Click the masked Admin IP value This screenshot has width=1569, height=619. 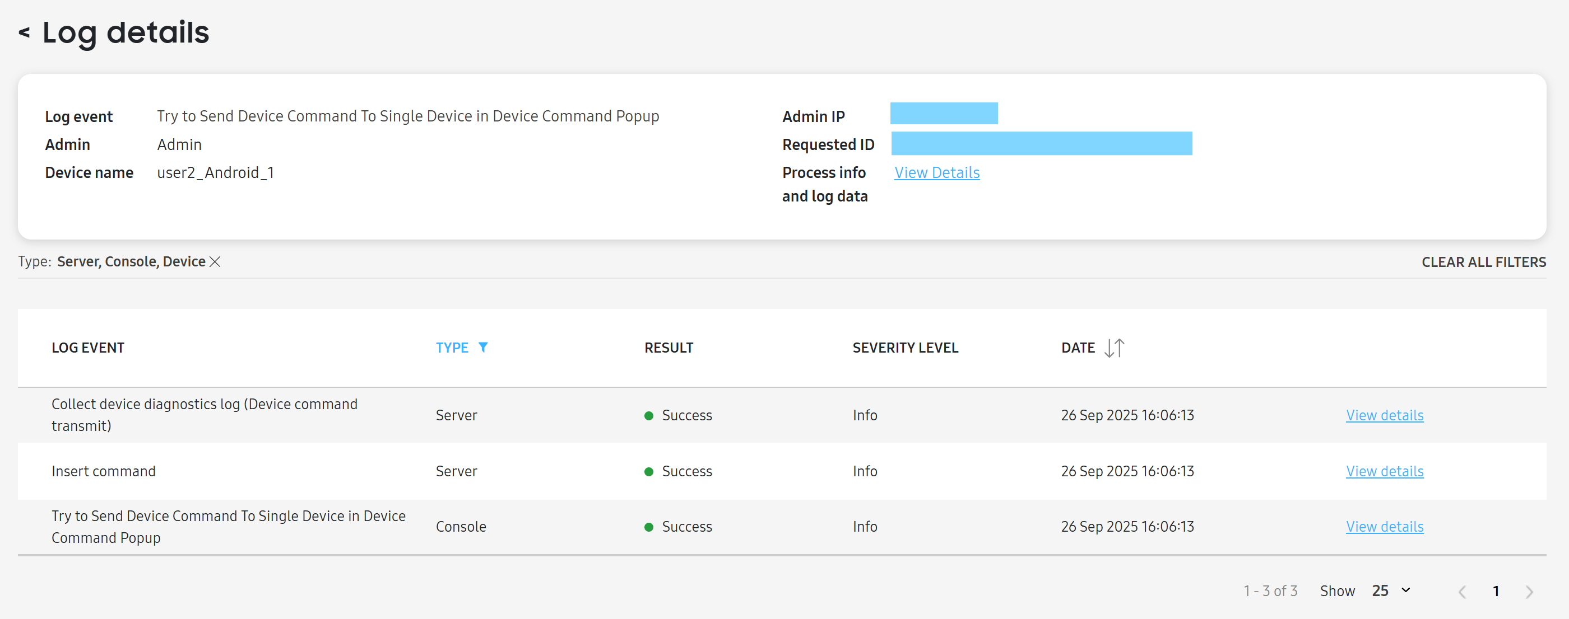(944, 114)
